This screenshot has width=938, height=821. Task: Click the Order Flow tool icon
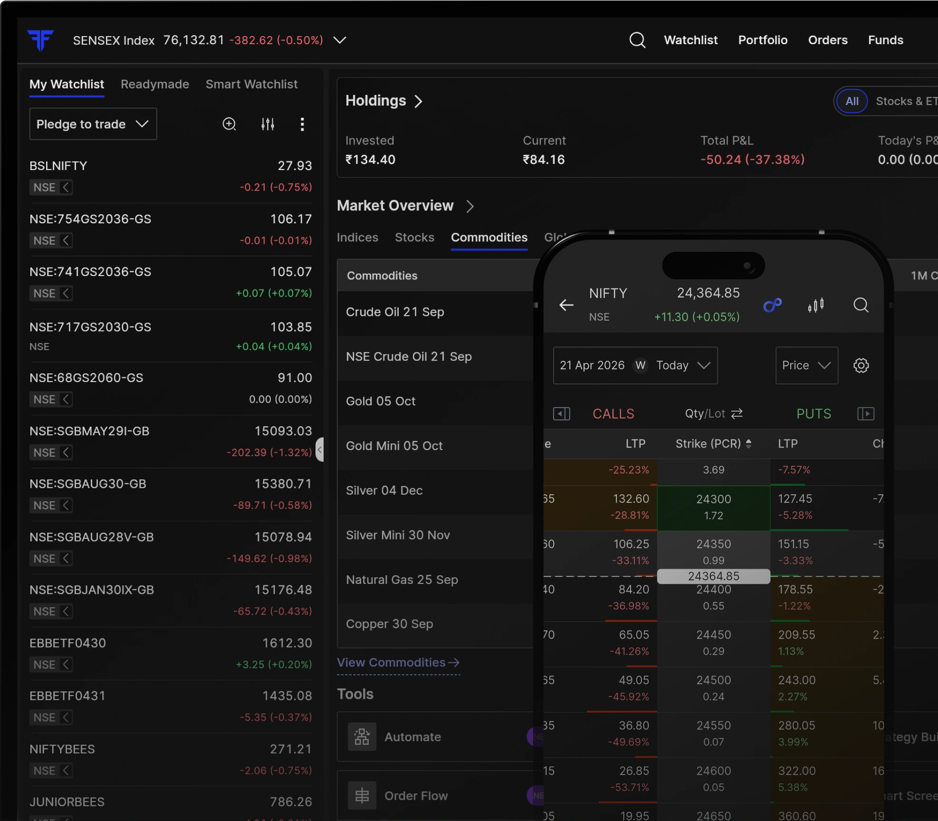[362, 796]
